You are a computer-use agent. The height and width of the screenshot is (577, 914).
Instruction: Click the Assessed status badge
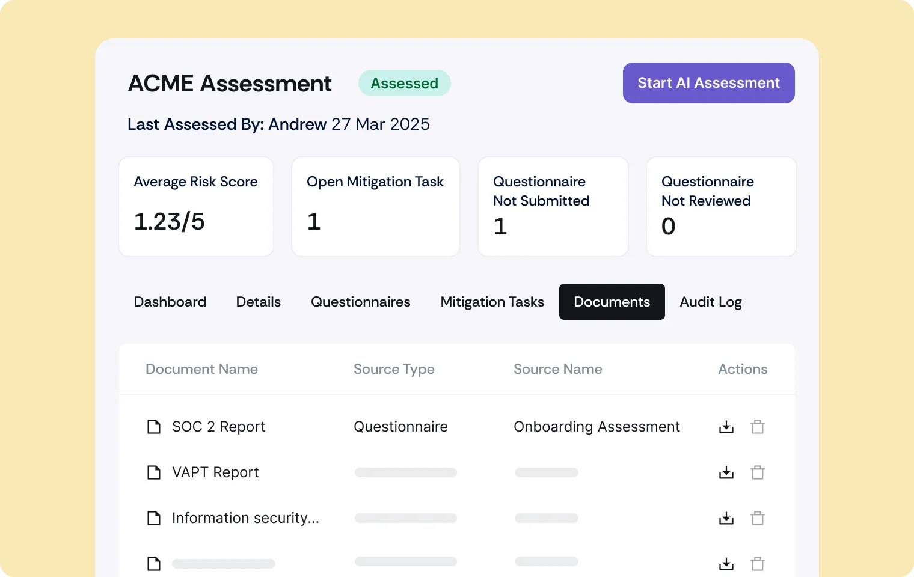(405, 83)
